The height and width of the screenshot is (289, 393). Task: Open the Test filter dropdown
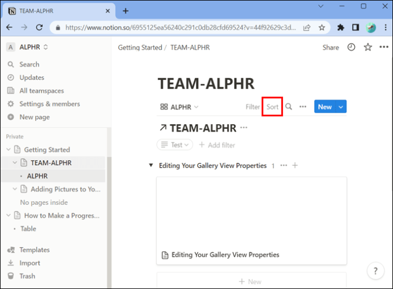(175, 145)
